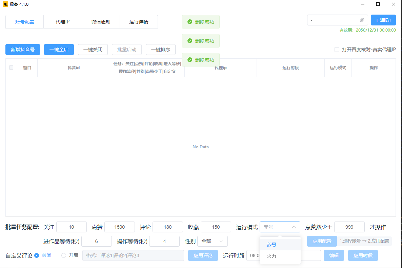Choose 火力 from the run mode list
The height and width of the screenshot is (268, 402).
(x=272, y=256)
